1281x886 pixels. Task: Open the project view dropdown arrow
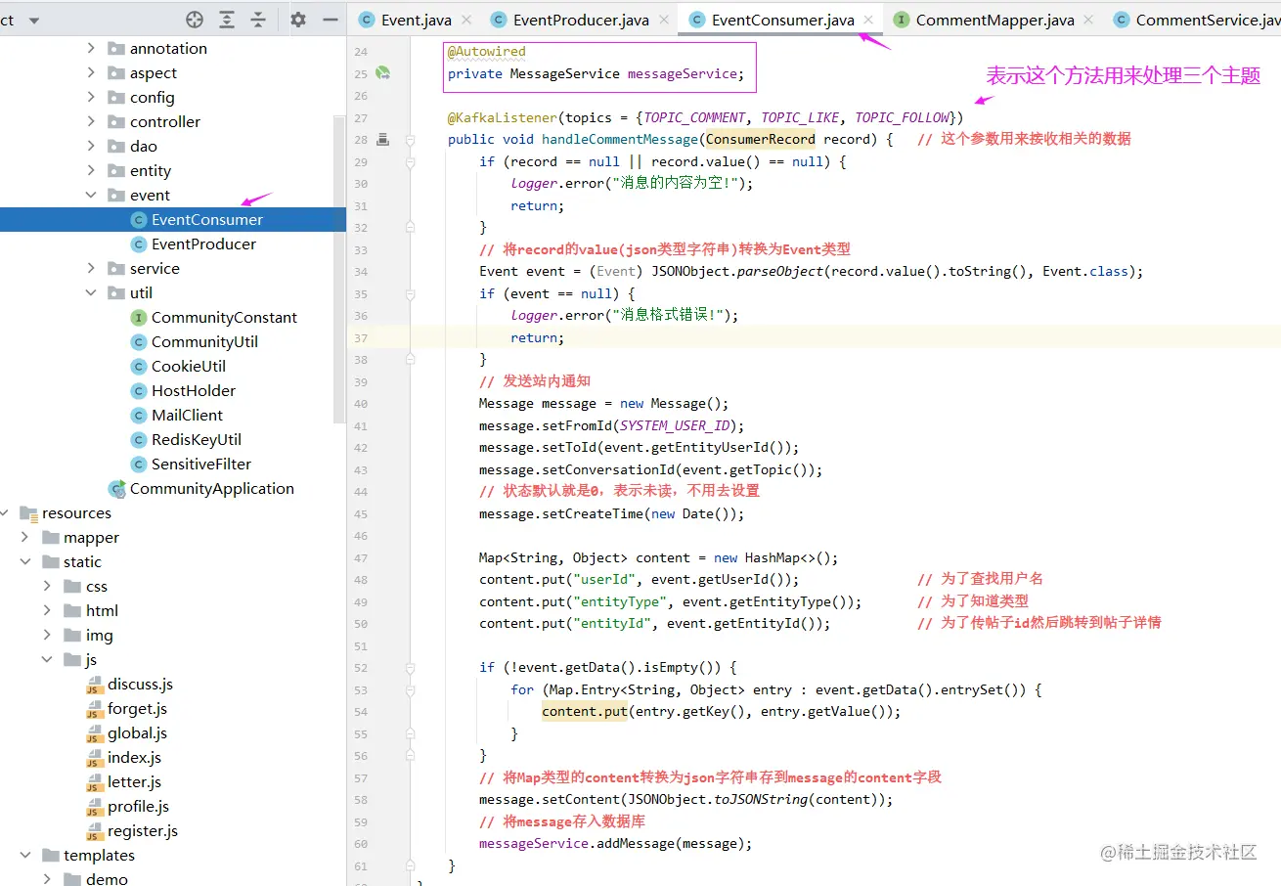(35, 21)
